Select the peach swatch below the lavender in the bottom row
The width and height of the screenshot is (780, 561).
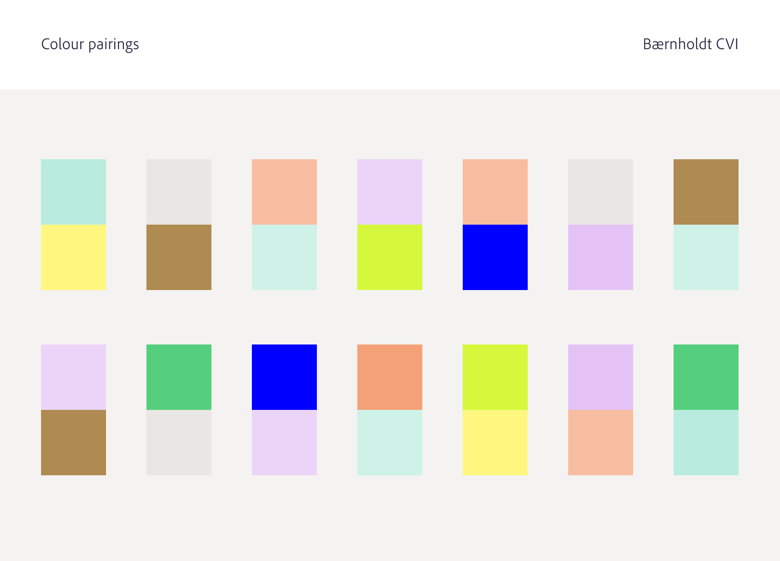click(x=600, y=442)
